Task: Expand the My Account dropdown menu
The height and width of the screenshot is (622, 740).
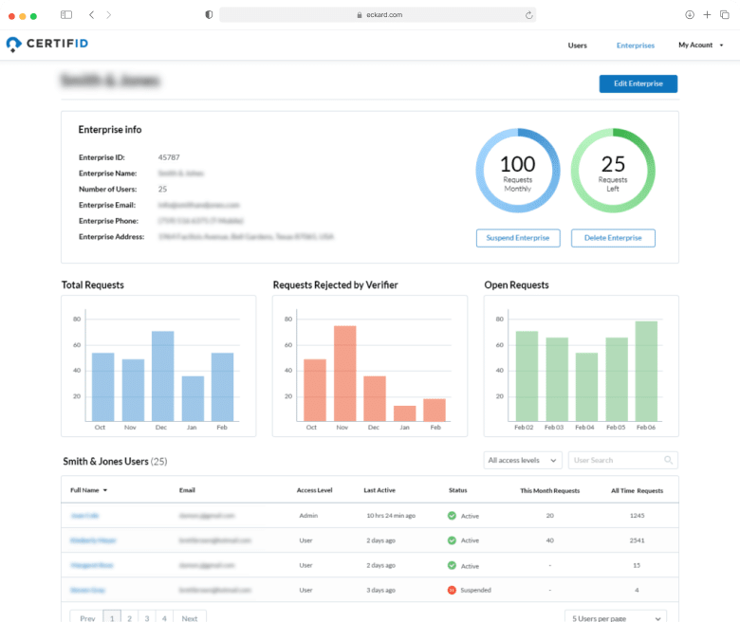Action: click(701, 45)
